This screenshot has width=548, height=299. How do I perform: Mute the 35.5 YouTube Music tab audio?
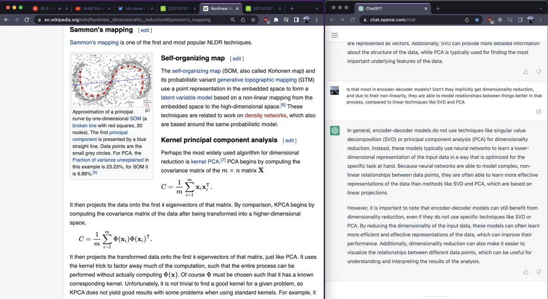pos(61,8)
